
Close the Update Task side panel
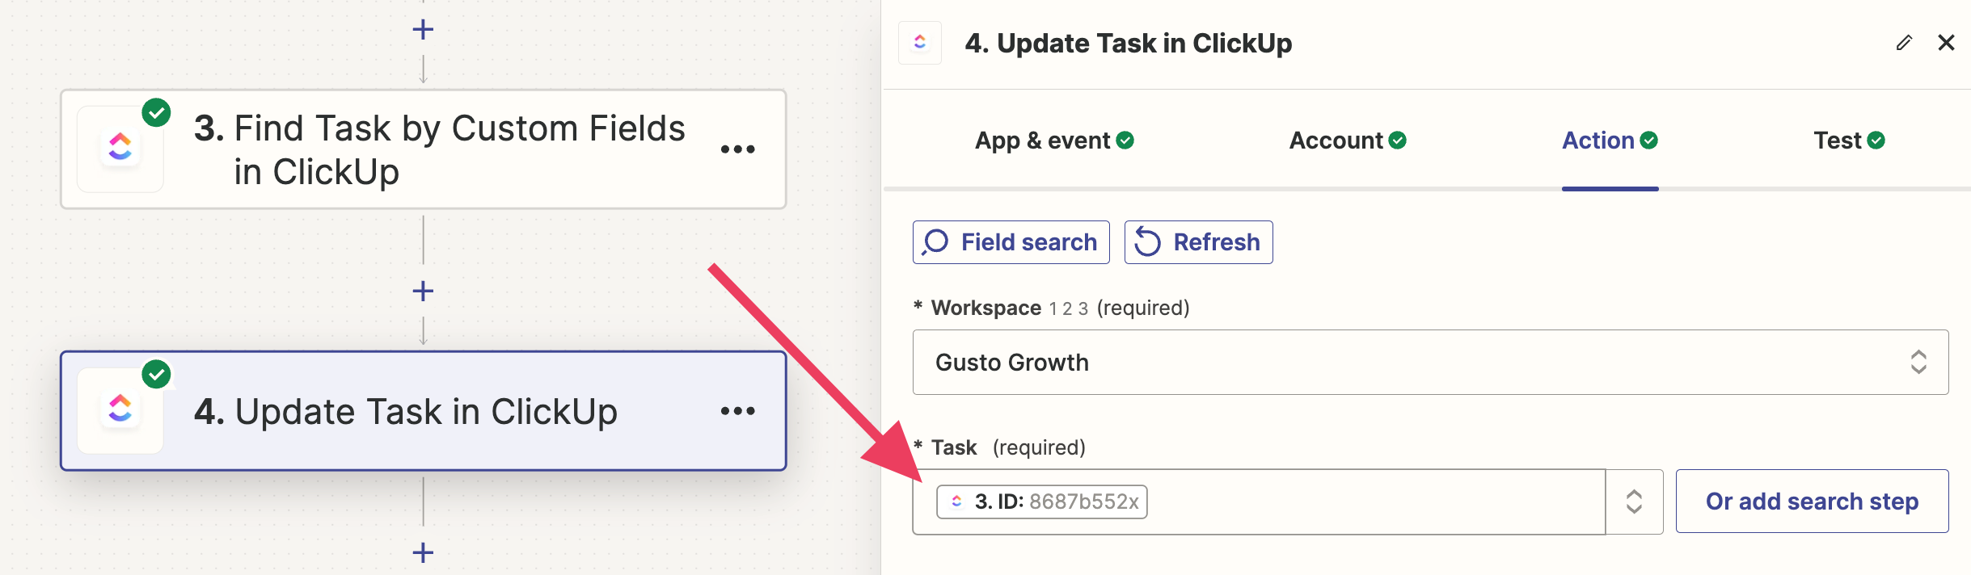point(1946,43)
